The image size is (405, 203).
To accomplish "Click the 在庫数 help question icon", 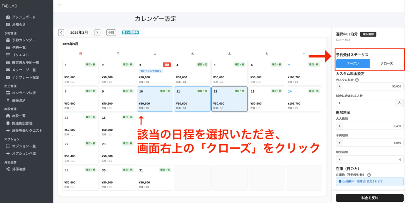I will [369, 175].
